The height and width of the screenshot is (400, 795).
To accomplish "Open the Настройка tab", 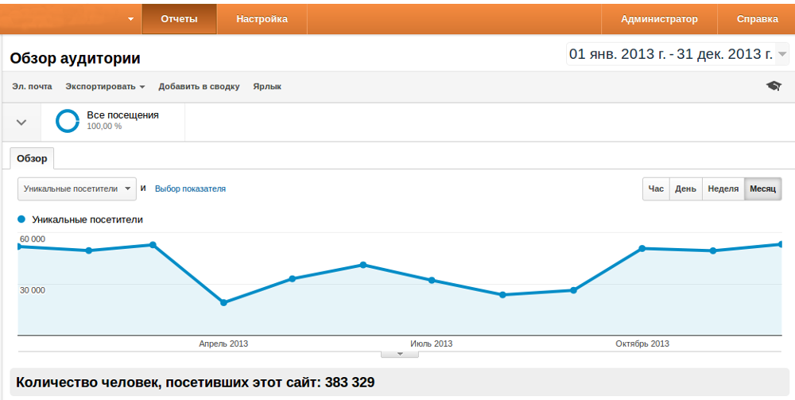I will pos(262,19).
